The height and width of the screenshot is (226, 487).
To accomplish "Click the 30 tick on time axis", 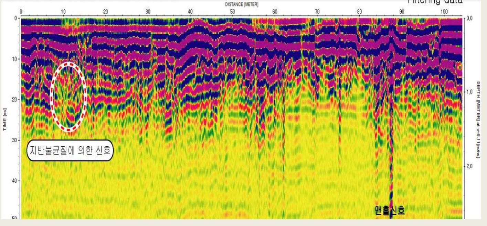I will pyautogui.click(x=14, y=140).
